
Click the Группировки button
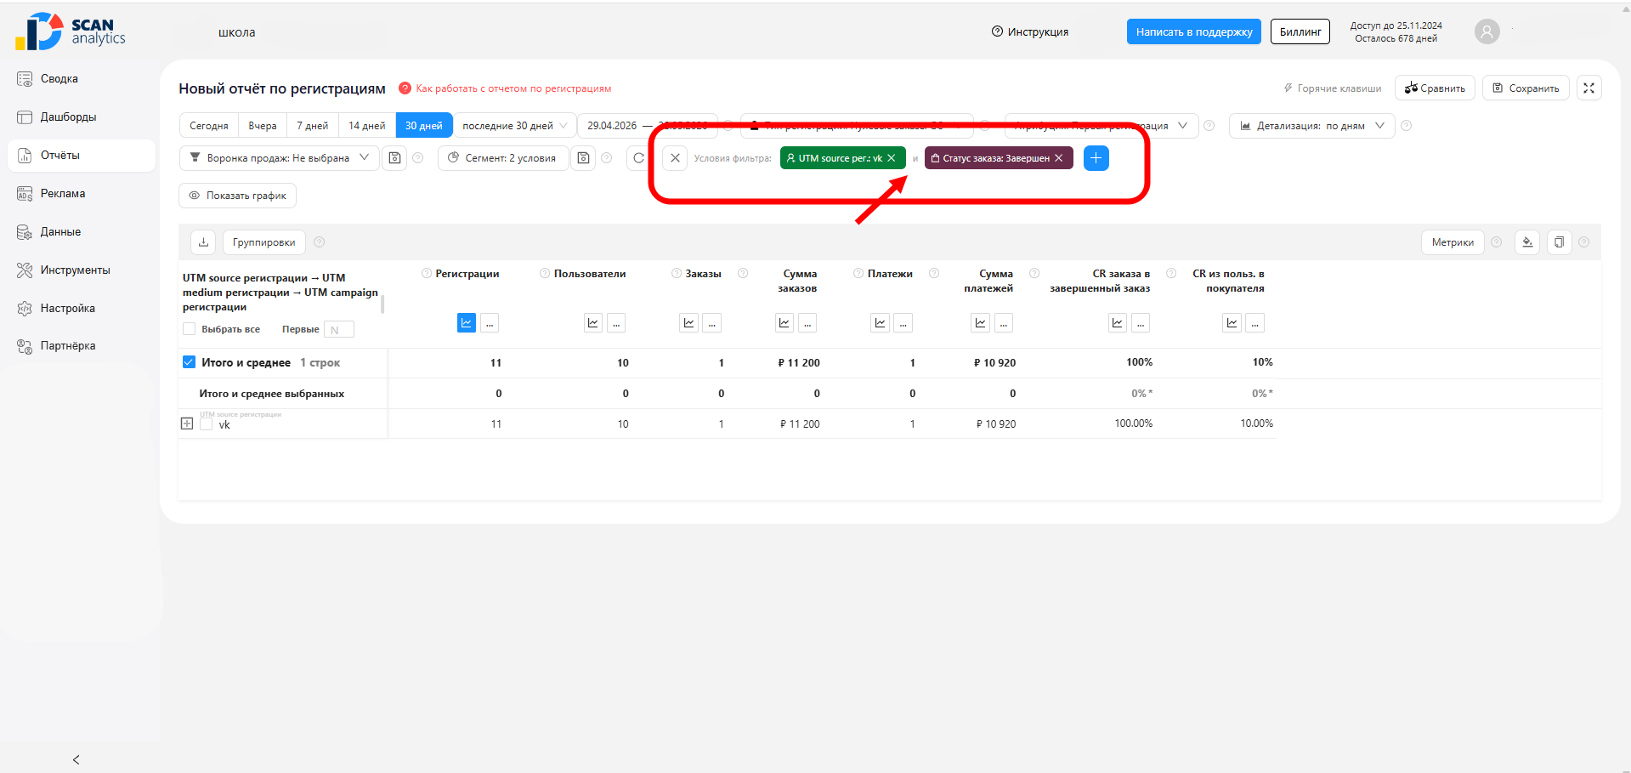pos(263,242)
